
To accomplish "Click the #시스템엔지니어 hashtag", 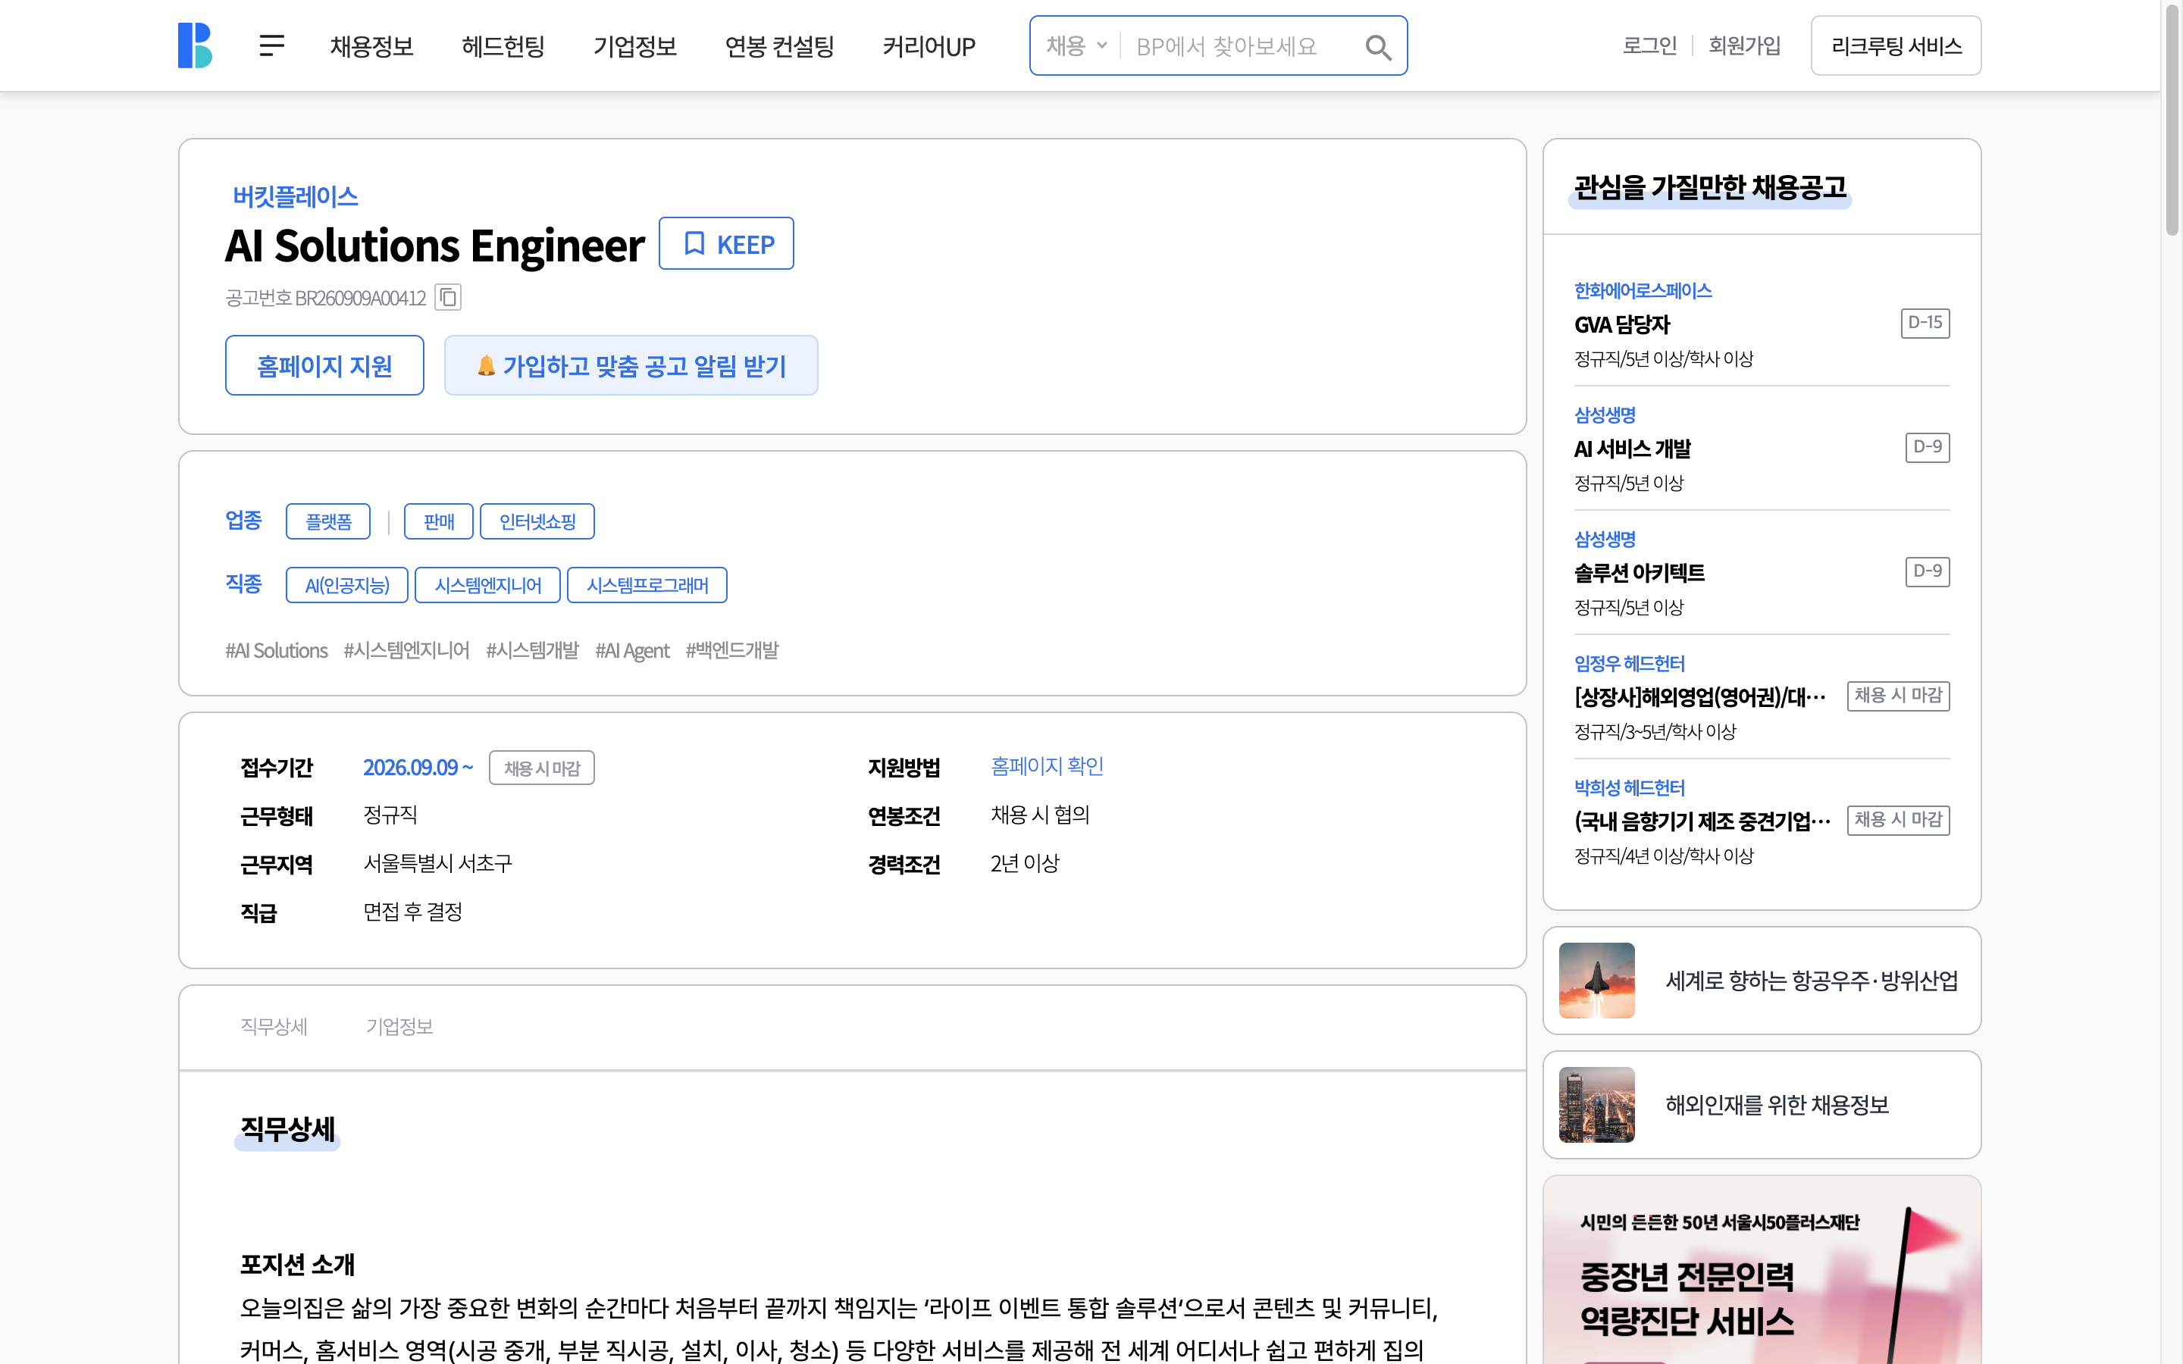I will (x=406, y=650).
